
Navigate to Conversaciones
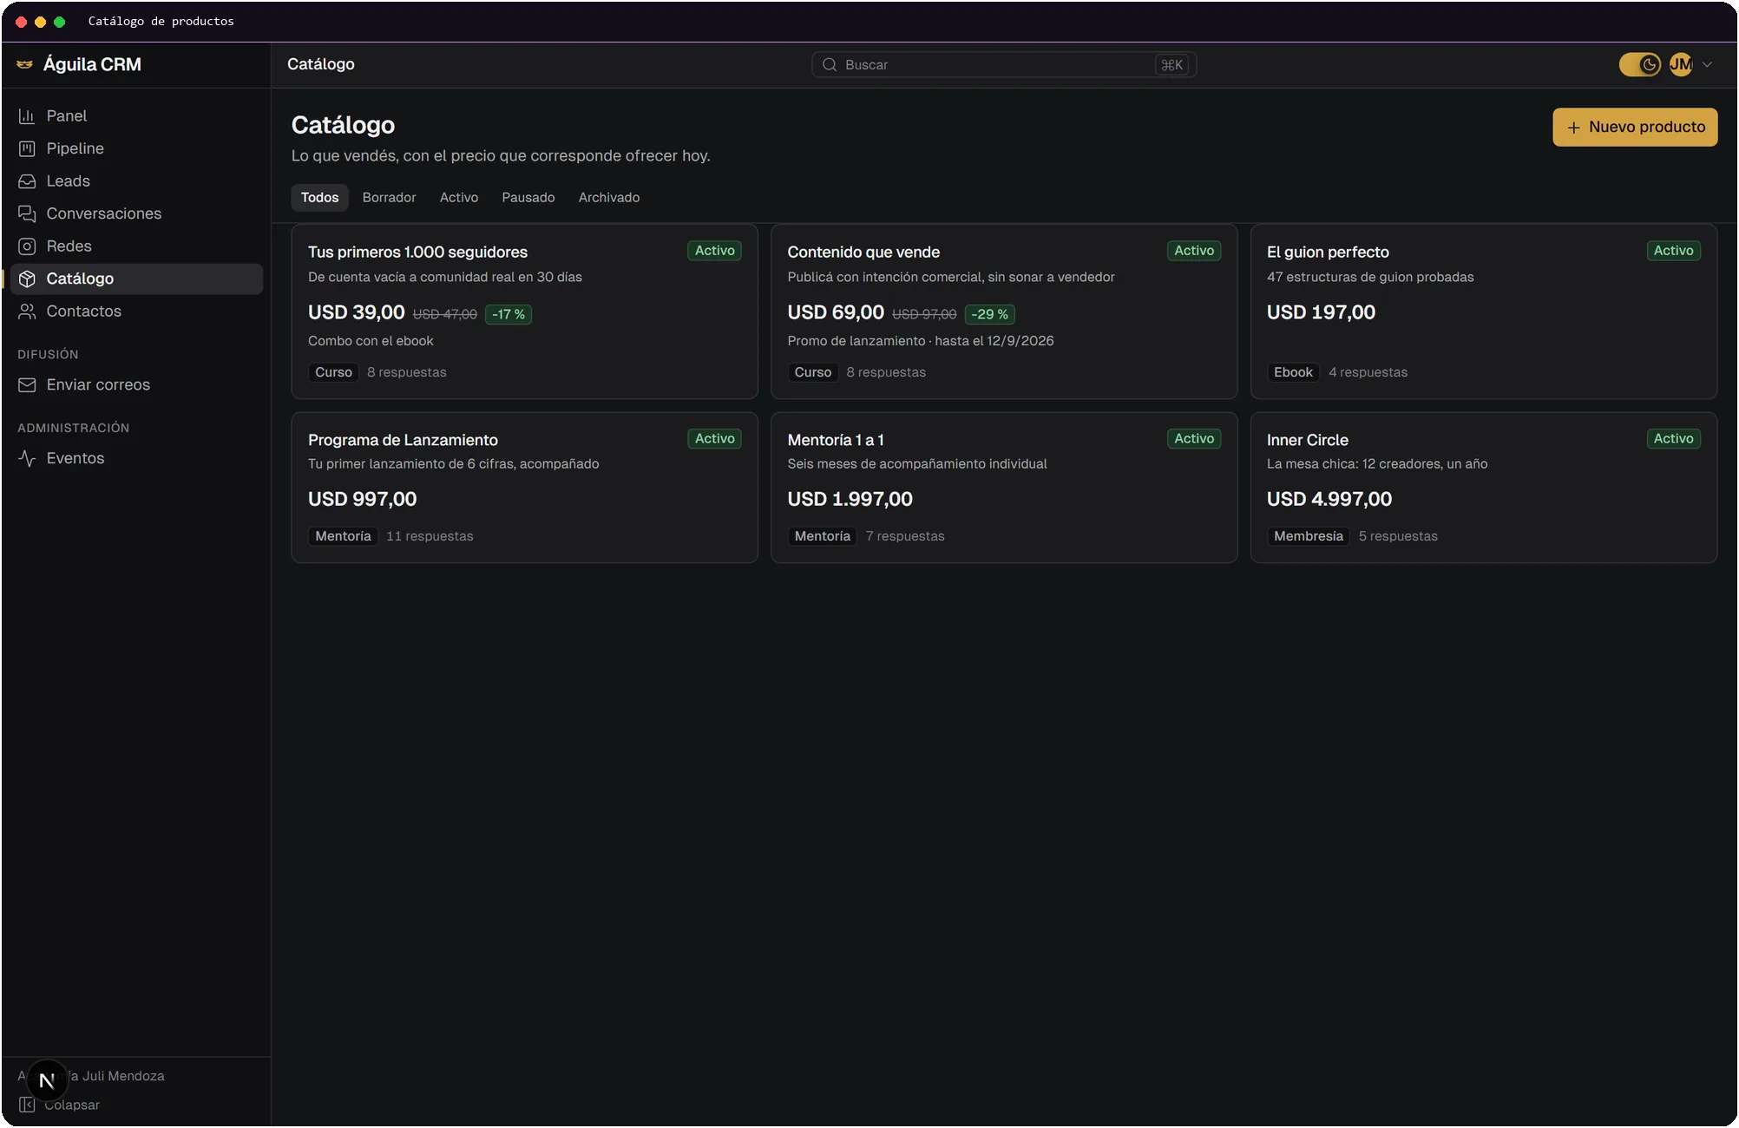coord(136,213)
